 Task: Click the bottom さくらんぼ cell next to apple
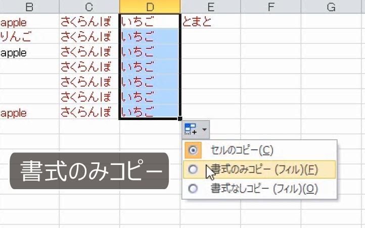(x=89, y=112)
